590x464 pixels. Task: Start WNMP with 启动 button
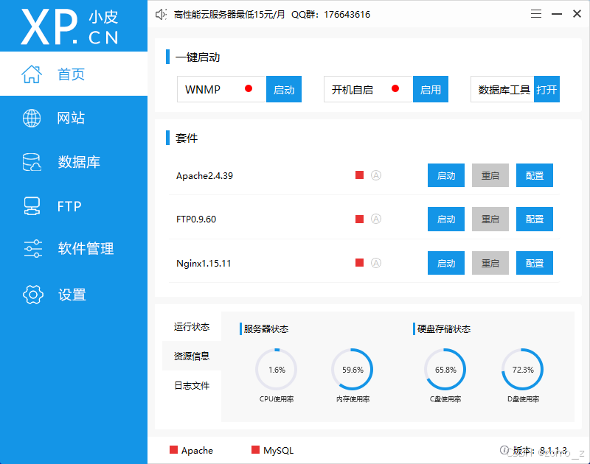284,89
